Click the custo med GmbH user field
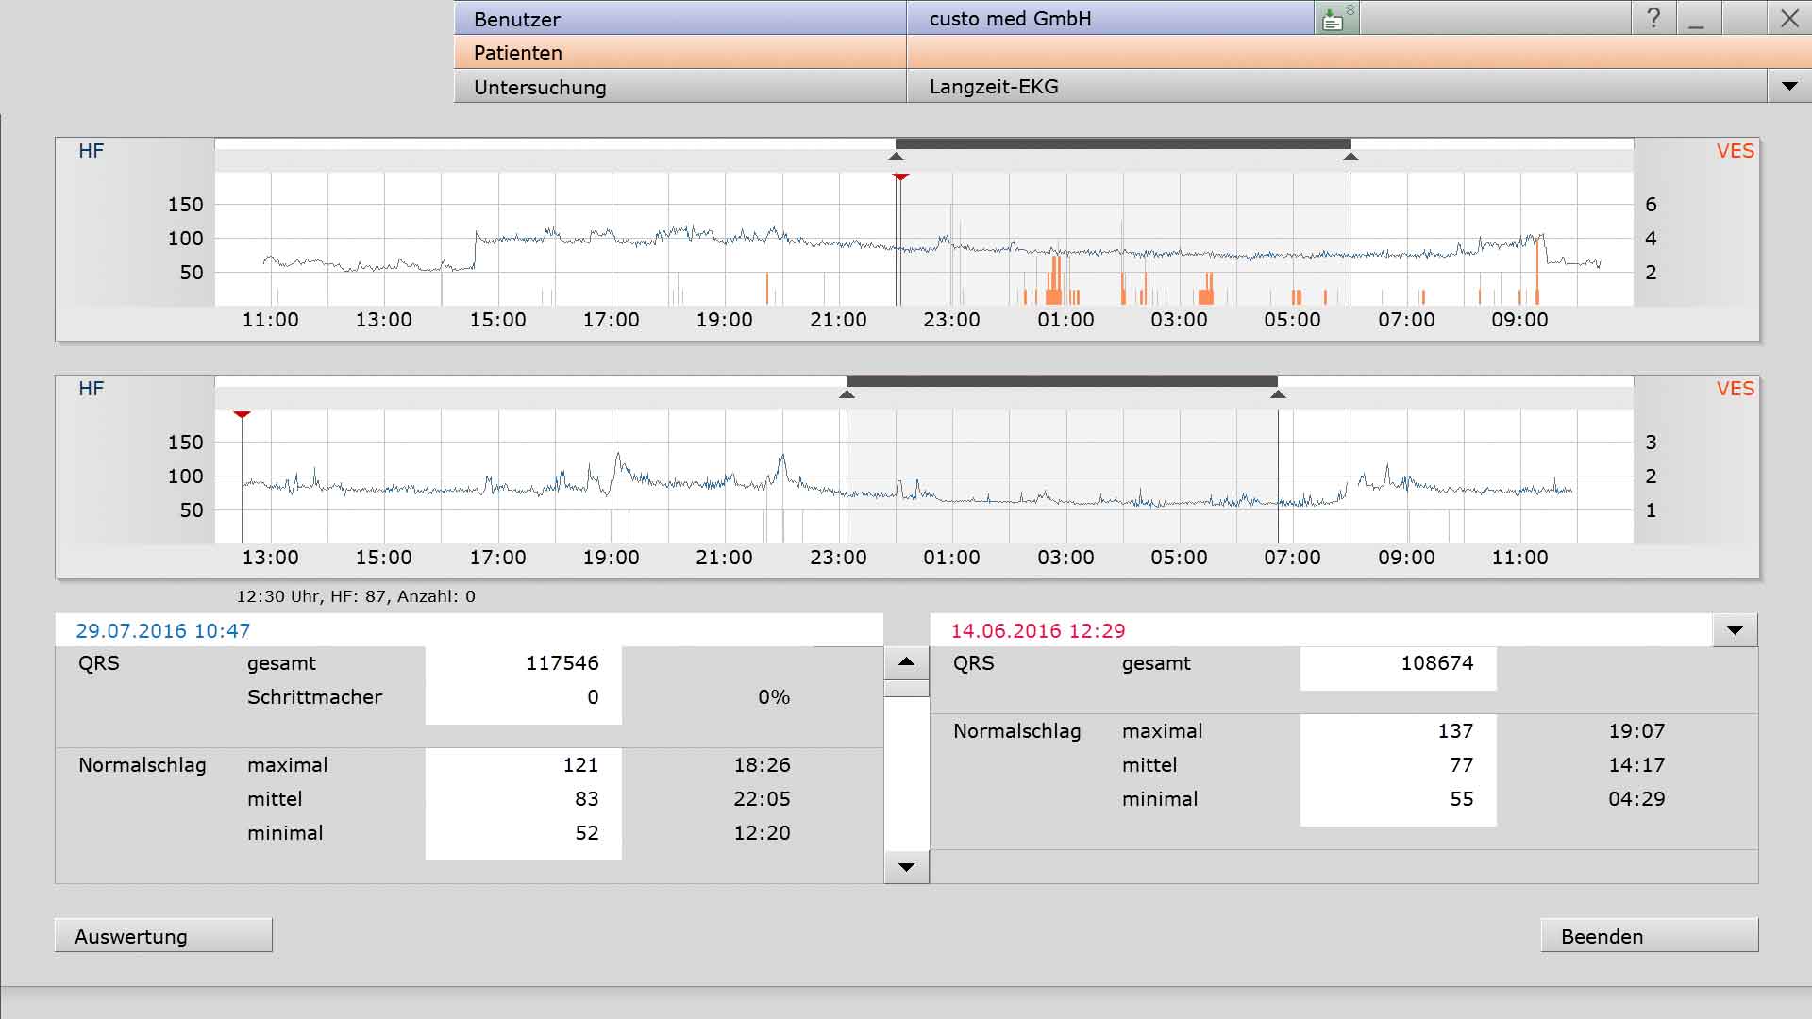The height and width of the screenshot is (1019, 1812). tap(1110, 19)
